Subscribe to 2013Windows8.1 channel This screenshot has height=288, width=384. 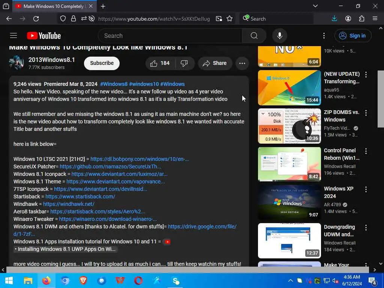[102, 63]
